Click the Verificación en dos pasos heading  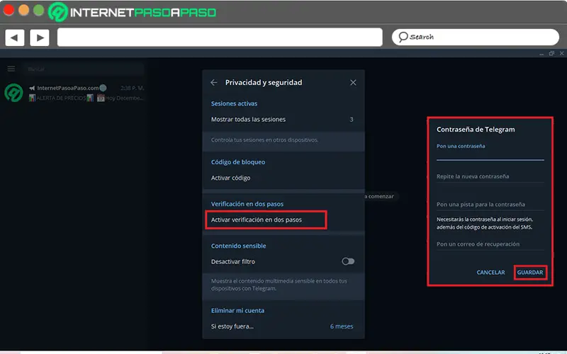(247, 204)
